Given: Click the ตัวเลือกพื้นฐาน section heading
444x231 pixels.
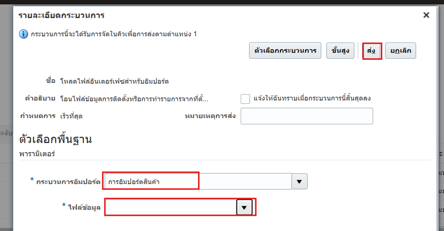Looking at the screenshot, I should (x=55, y=140).
